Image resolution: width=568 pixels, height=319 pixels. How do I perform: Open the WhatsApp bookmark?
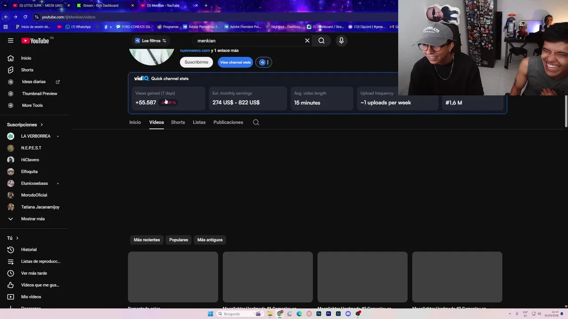(78, 27)
